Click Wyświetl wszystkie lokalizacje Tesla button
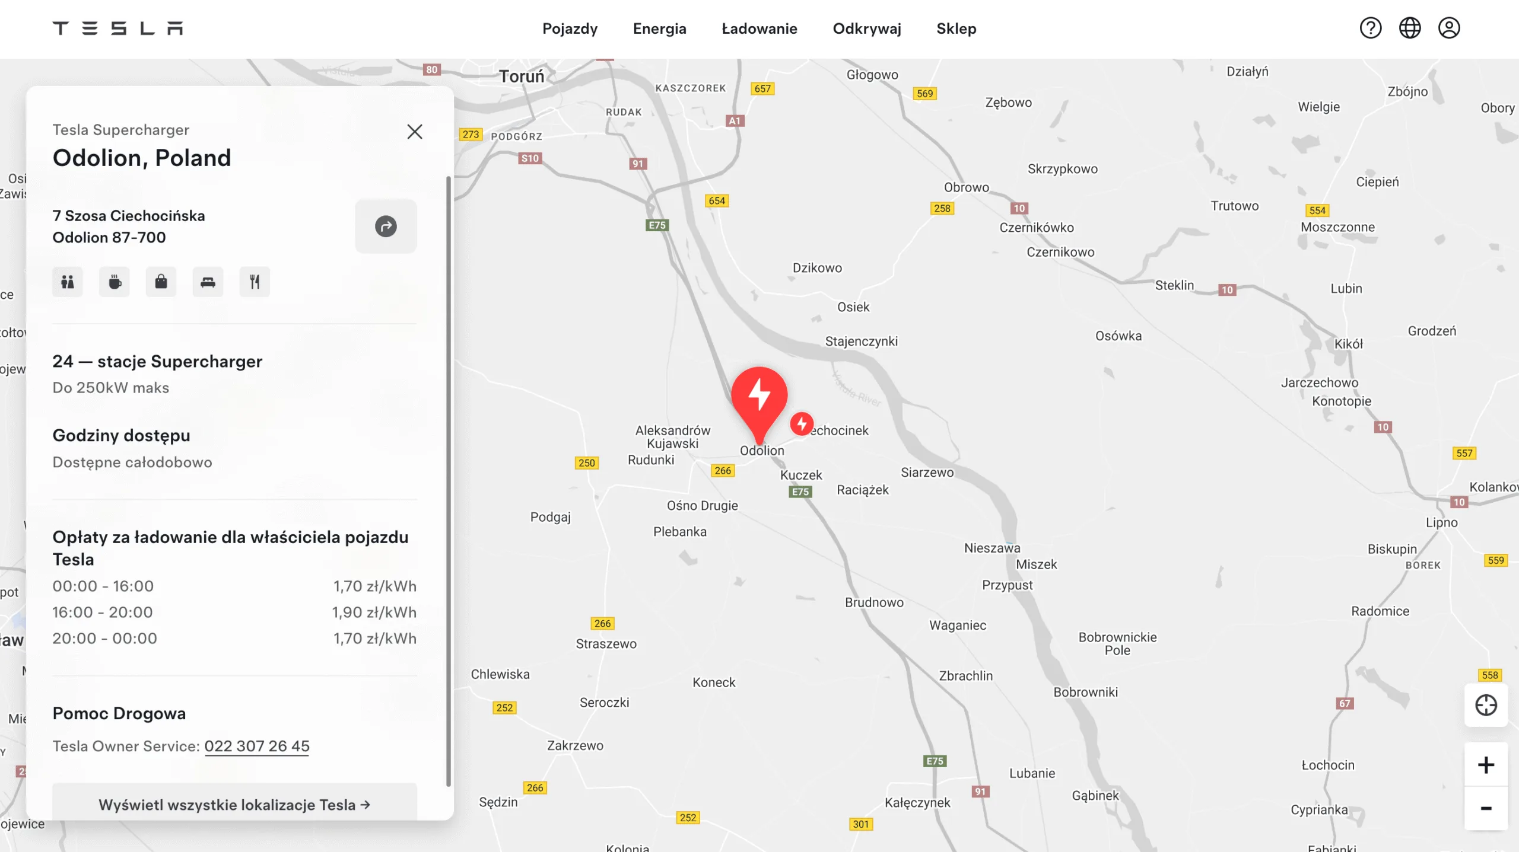This screenshot has width=1519, height=852. (234, 803)
